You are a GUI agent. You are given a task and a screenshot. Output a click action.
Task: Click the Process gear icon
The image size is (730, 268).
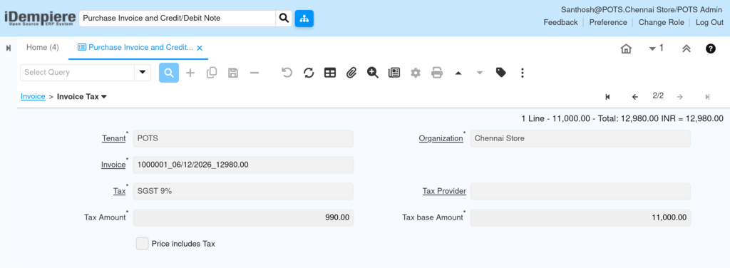(x=416, y=73)
